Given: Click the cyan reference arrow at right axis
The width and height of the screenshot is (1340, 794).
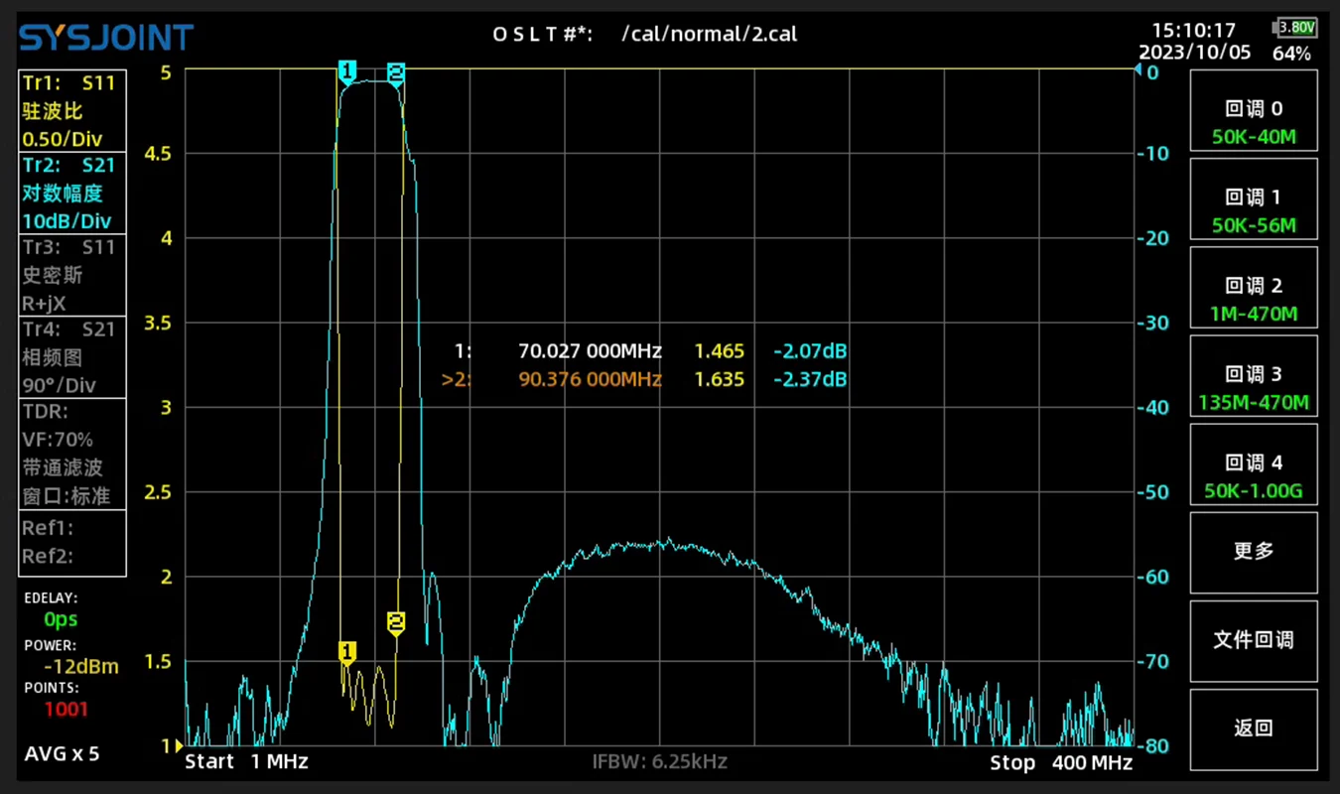Looking at the screenshot, I should 1138,69.
